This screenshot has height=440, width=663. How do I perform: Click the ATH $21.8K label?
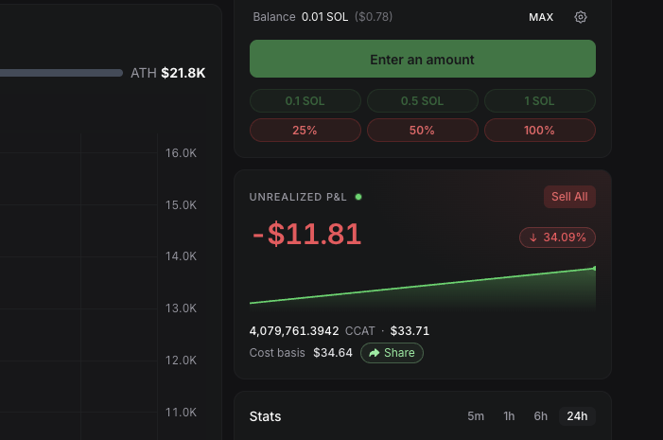click(x=167, y=73)
